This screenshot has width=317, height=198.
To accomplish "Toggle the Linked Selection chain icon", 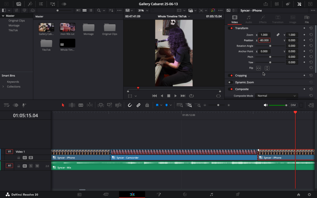I will (138, 105).
